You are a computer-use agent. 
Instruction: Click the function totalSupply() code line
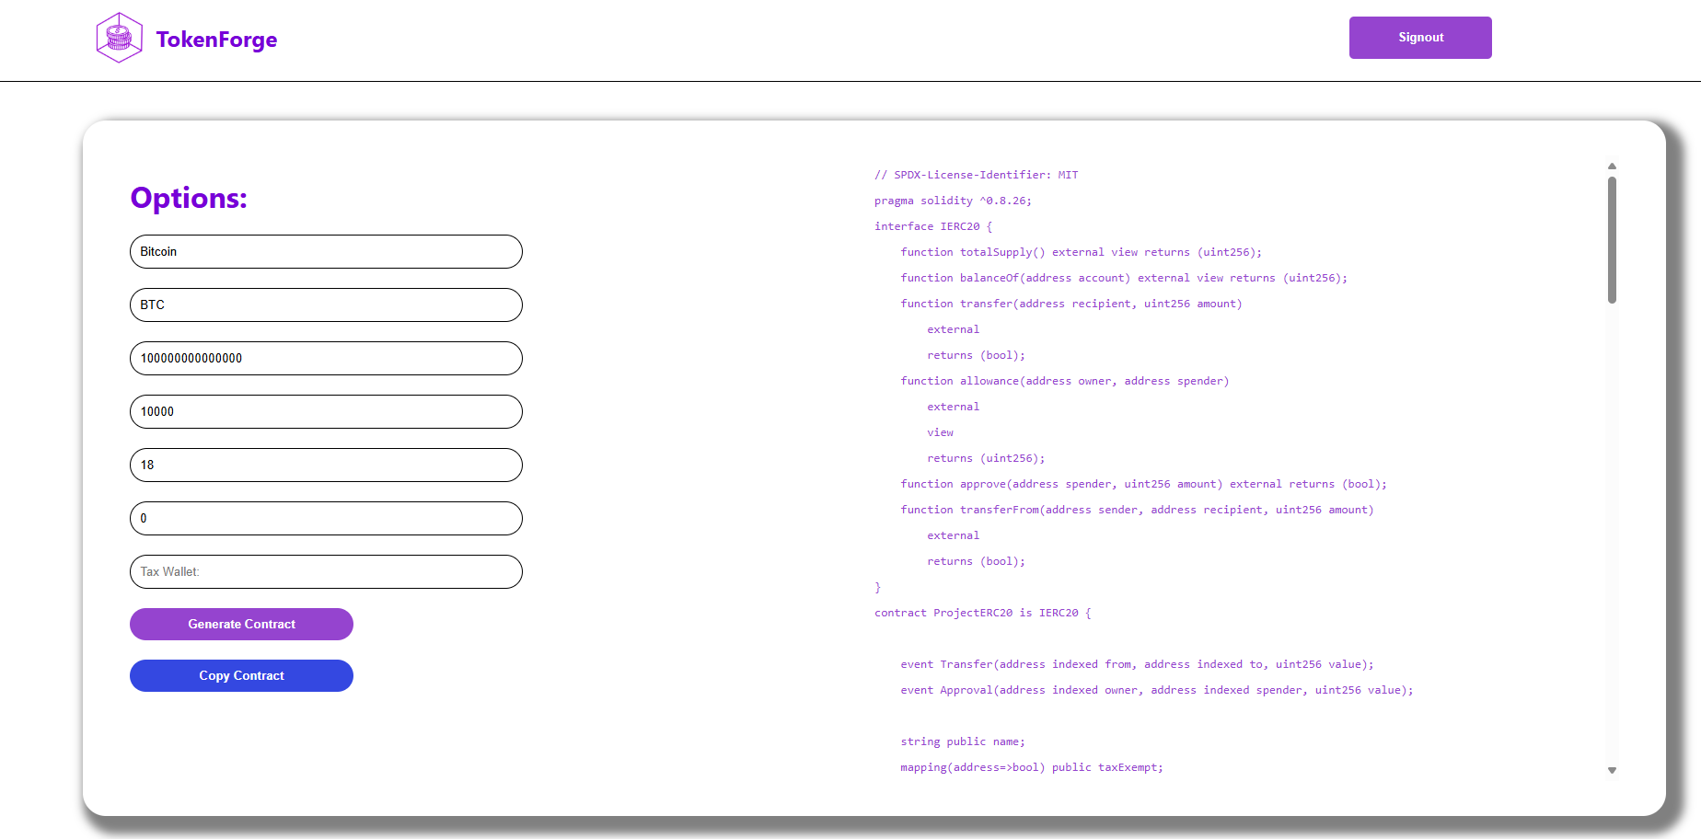(1082, 252)
